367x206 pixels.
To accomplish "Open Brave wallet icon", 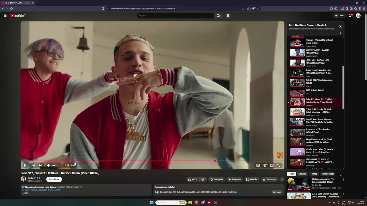I will [351, 9].
